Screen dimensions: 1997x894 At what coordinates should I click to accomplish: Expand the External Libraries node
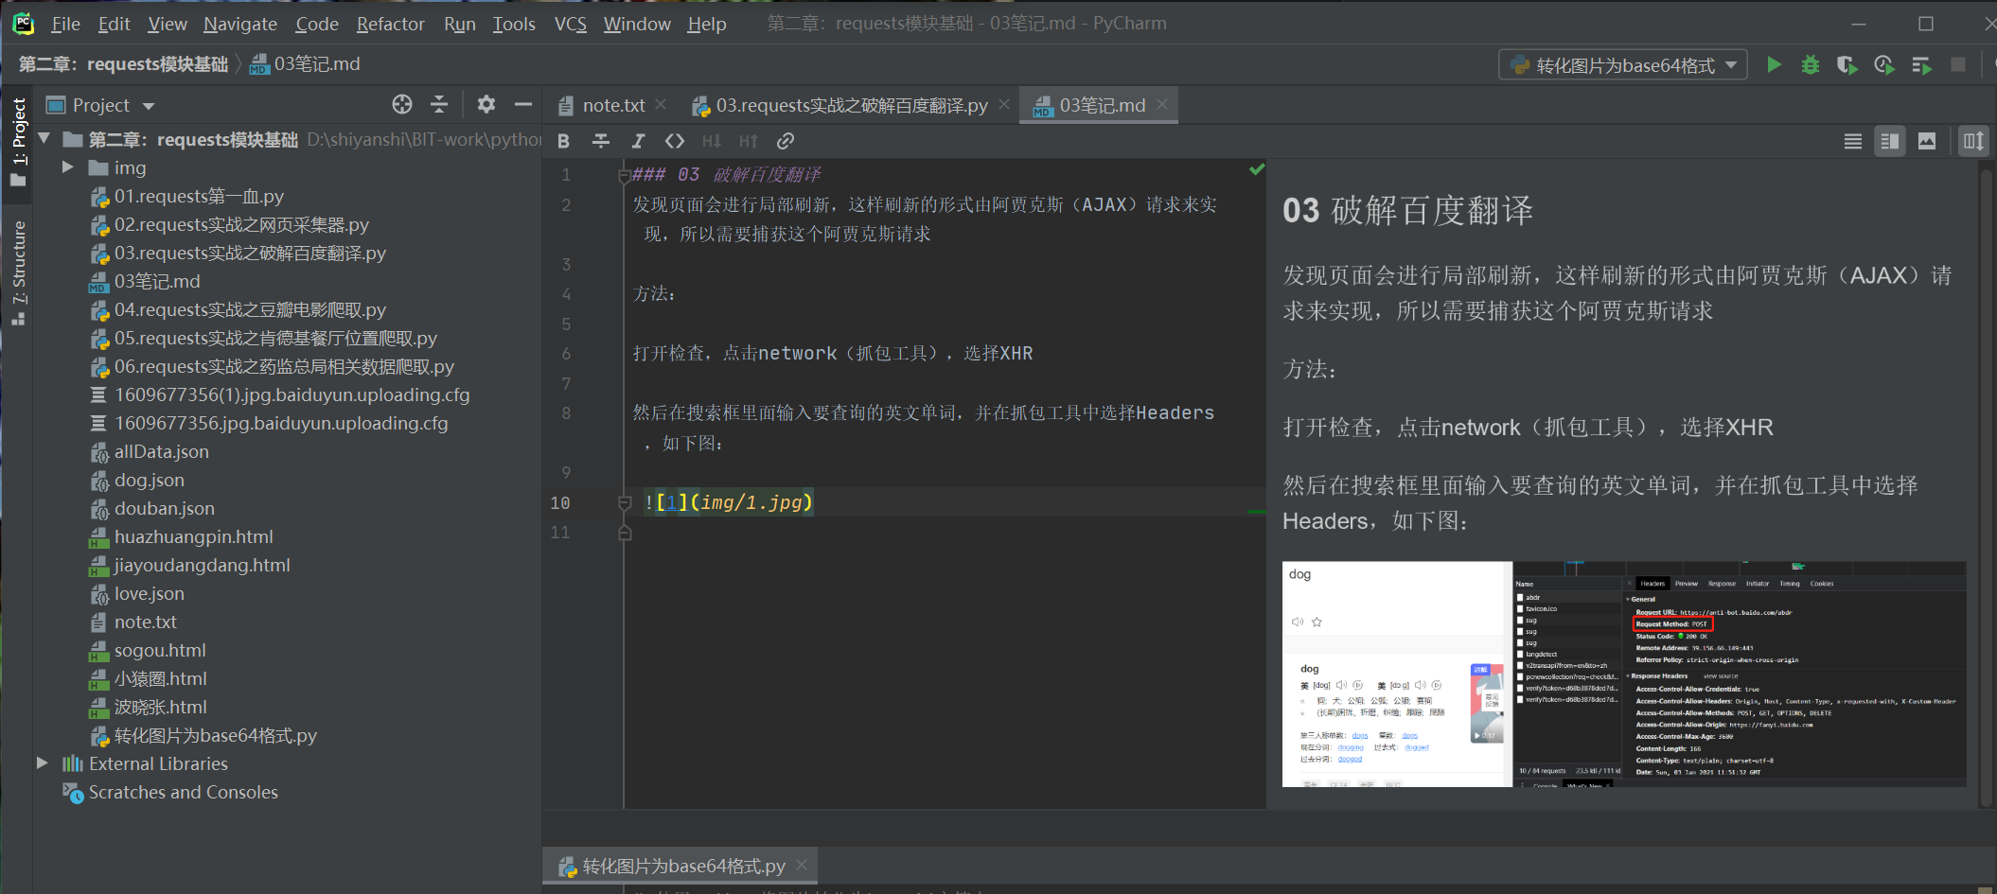click(x=43, y=763)
